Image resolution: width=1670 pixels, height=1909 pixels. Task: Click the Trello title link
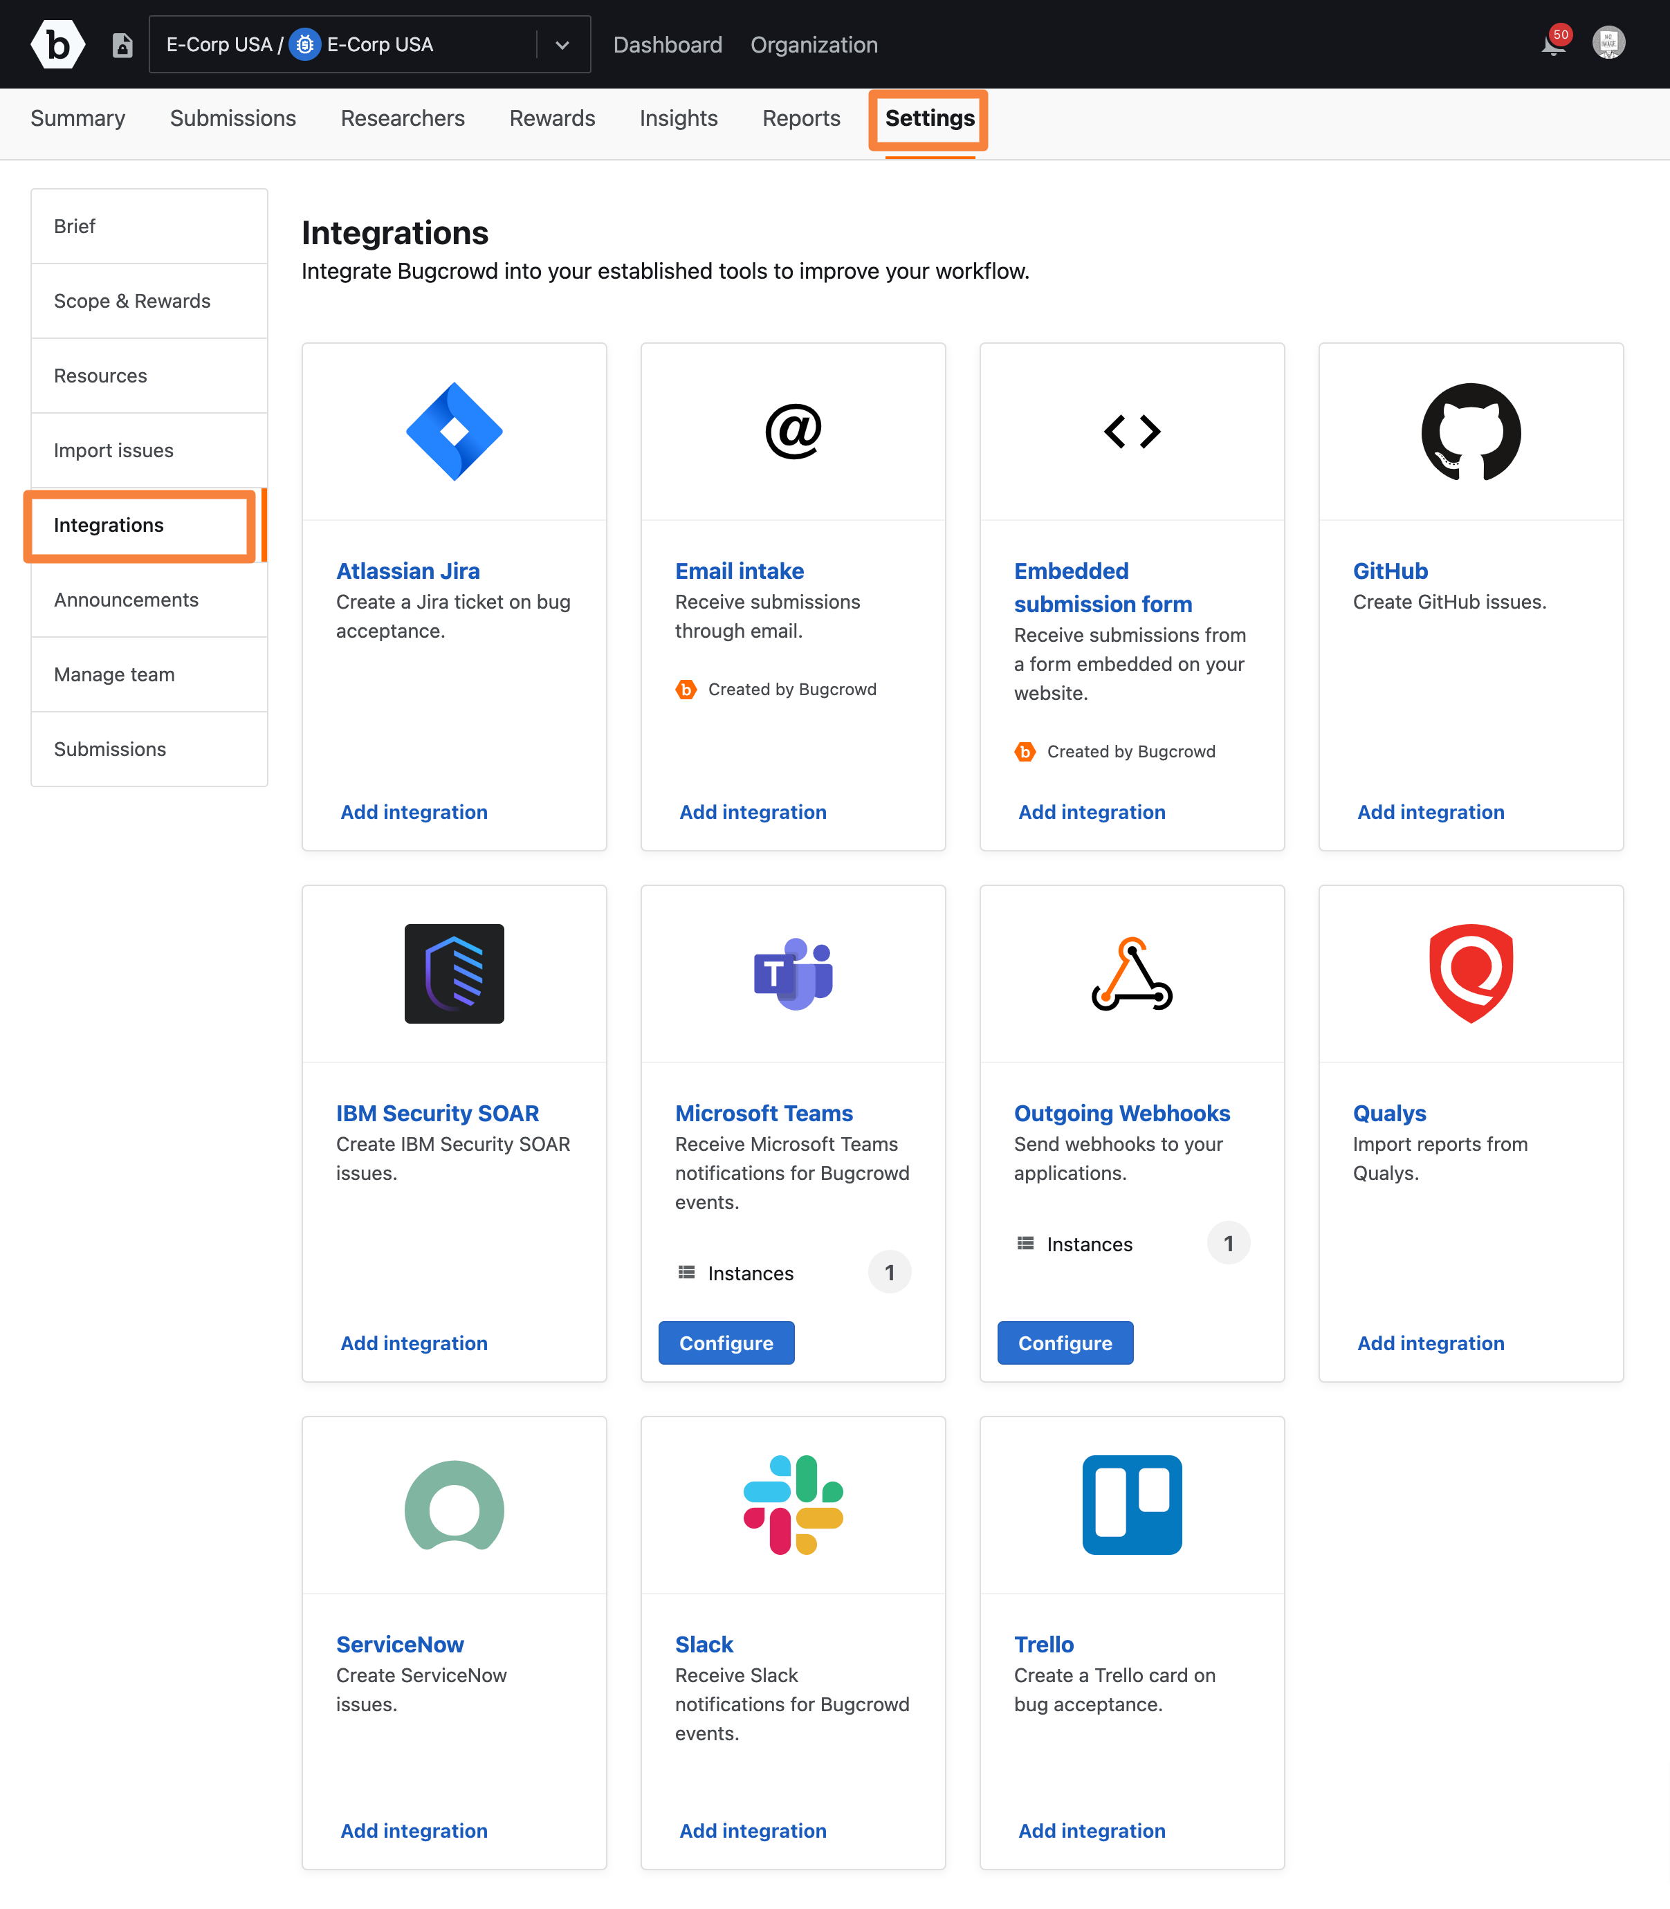point(1043,1644)
